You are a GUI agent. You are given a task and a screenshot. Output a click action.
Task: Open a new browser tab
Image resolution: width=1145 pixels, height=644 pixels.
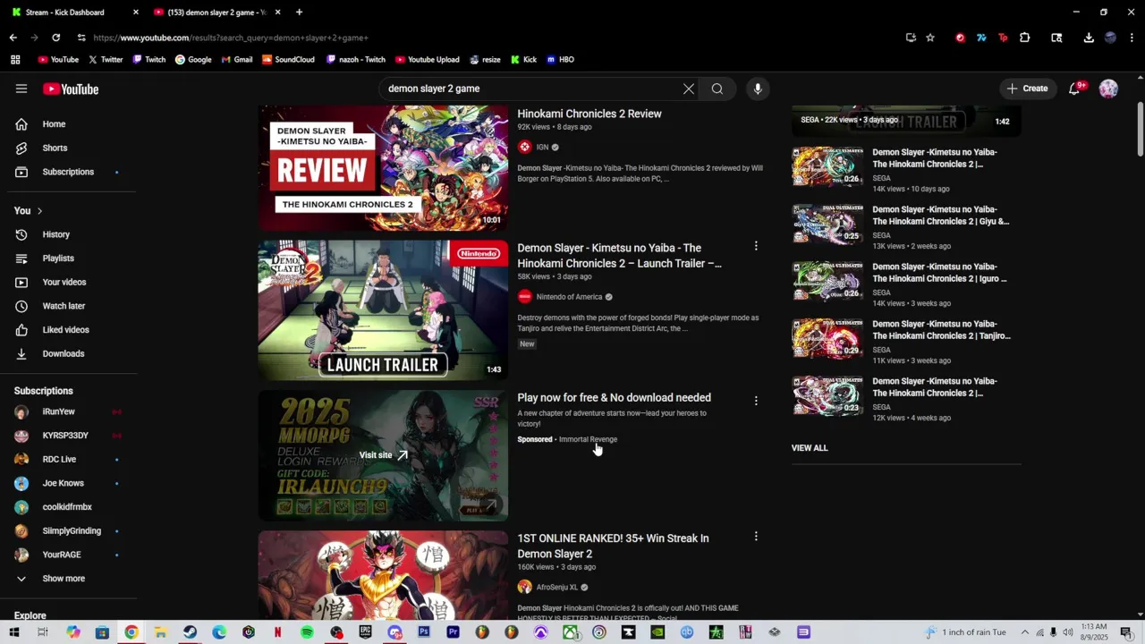[299, 13]
